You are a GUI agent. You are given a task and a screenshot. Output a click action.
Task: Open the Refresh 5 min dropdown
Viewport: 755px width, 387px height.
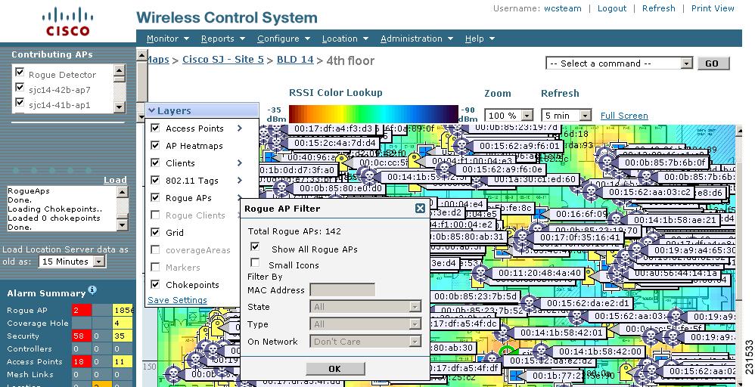tap(566, 116)
